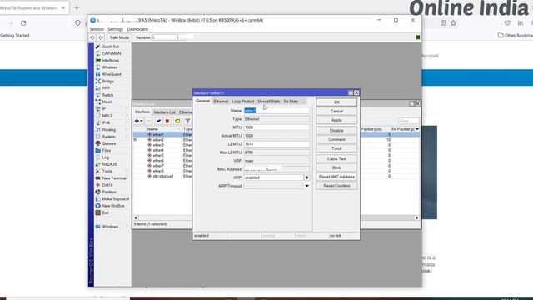
Task: Open the Session menu
Action: tap(97, 29)
